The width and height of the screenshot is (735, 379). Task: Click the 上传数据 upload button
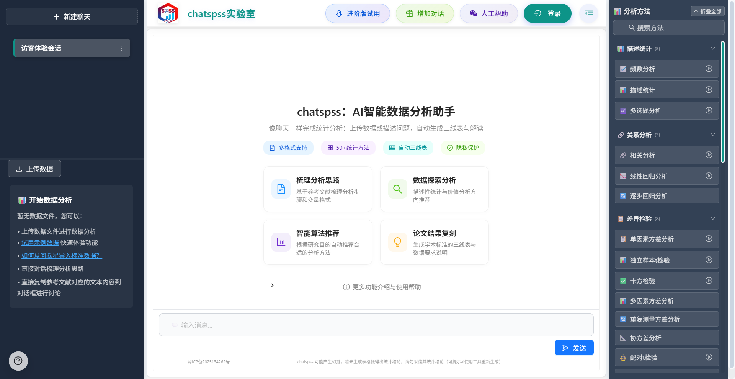click(x=34, y=169)
